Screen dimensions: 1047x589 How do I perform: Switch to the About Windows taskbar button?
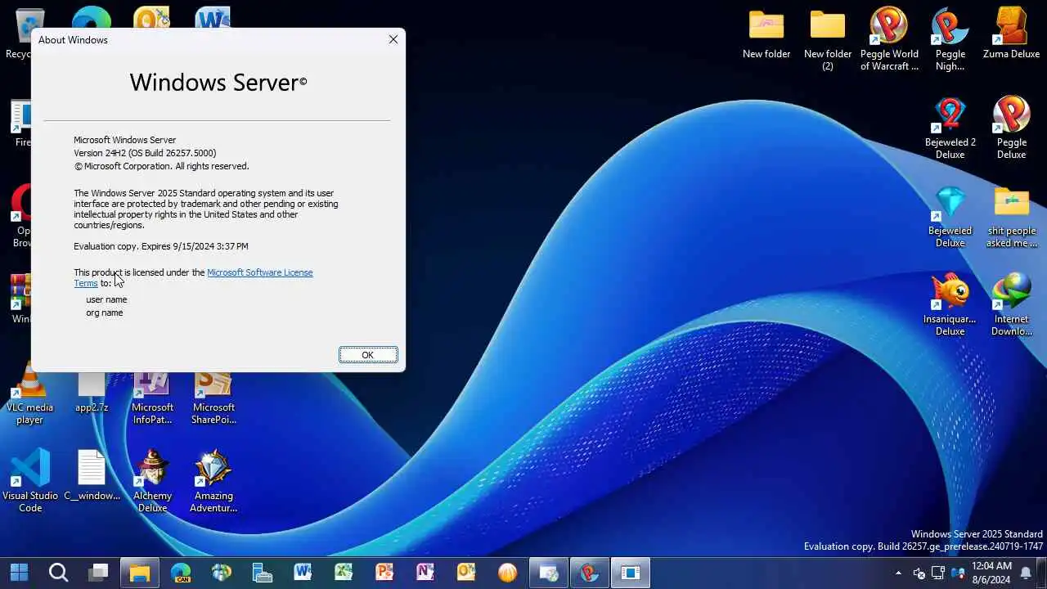coord(631,573)
